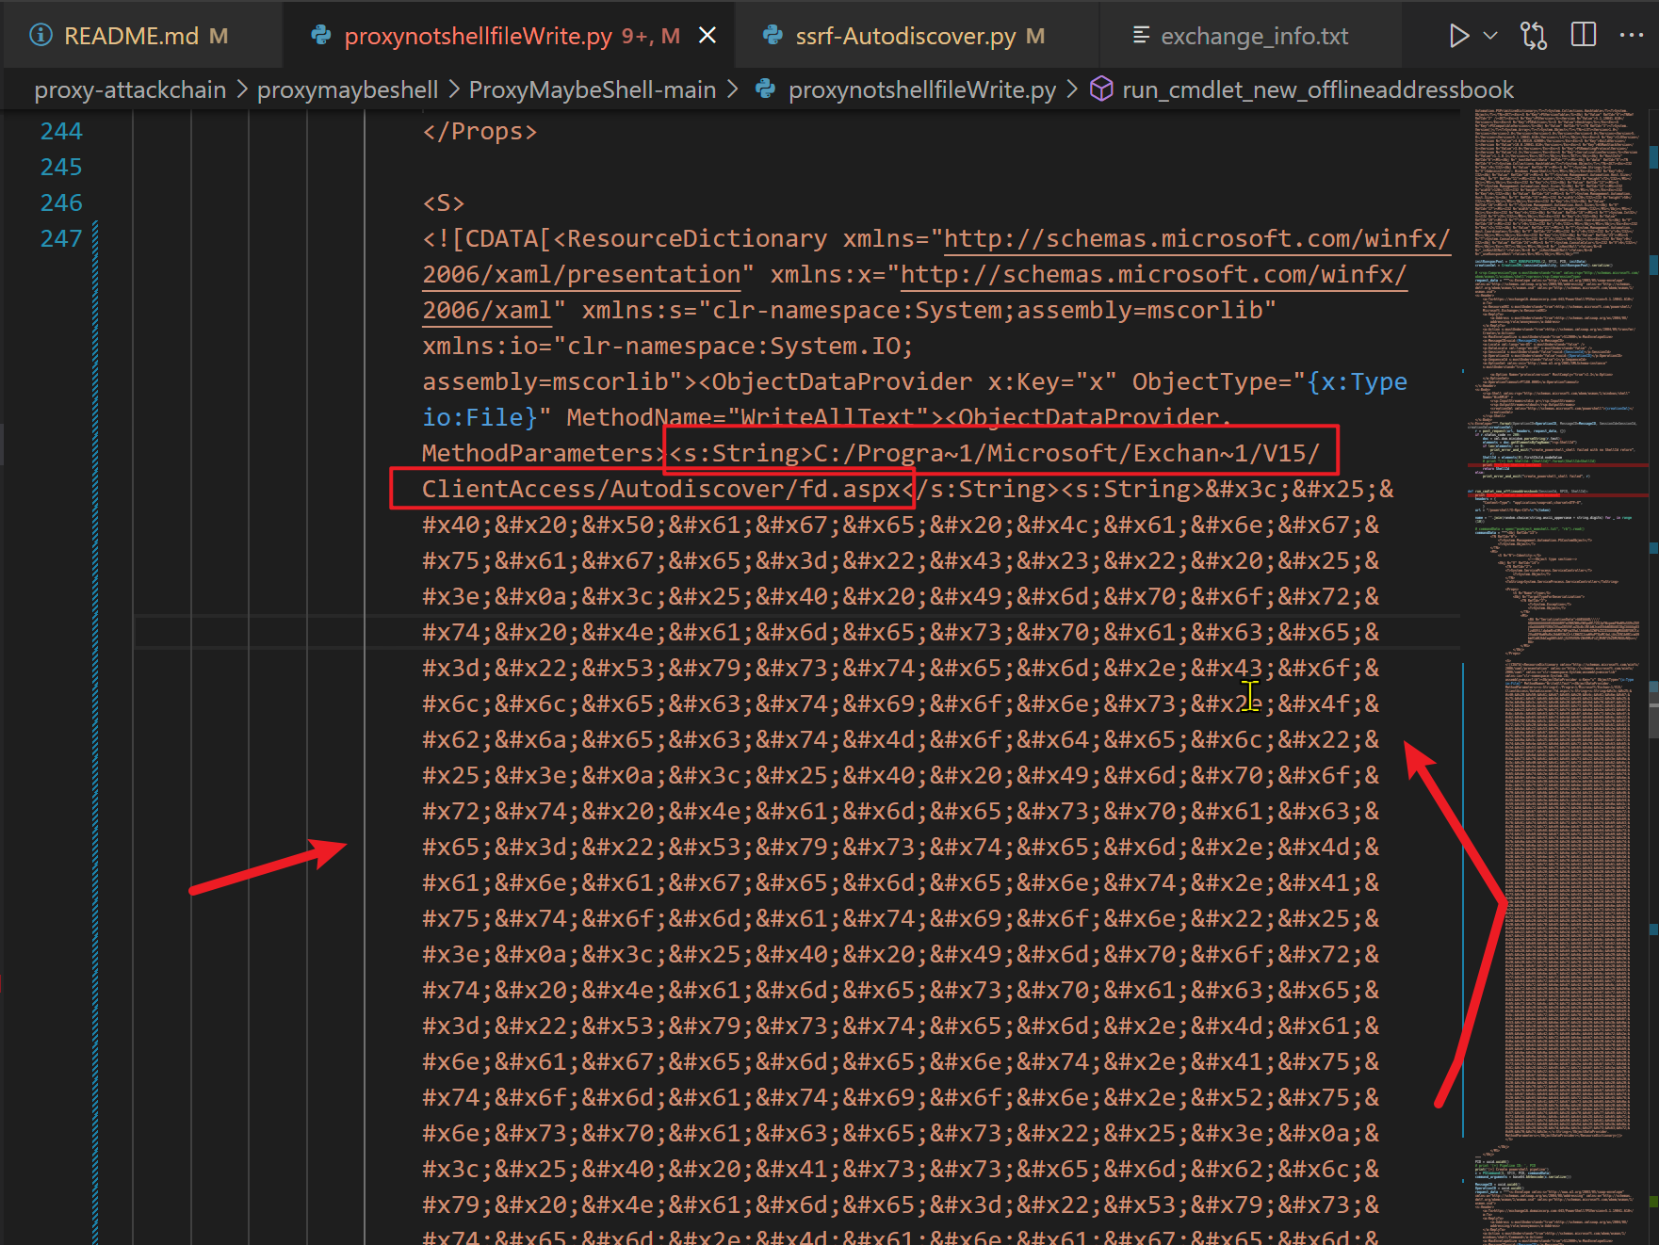1659x1245 pixels.
Task: Close the proxynotshellfileWrite.py tab
Action: pyautogui.click(x=708, y=36)
